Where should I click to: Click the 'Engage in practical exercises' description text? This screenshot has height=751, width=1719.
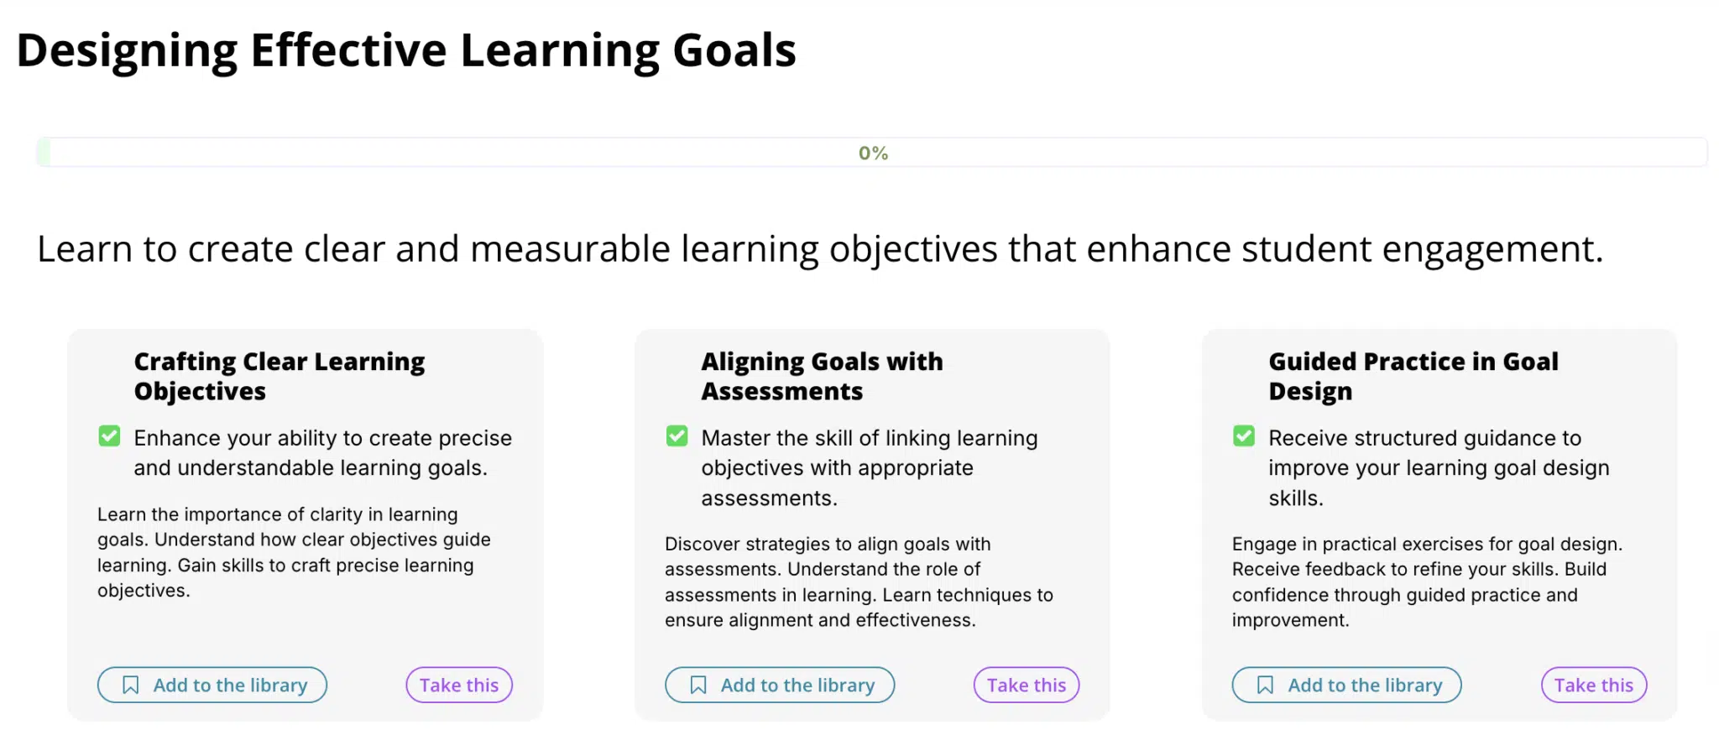tap(1427, 582)
